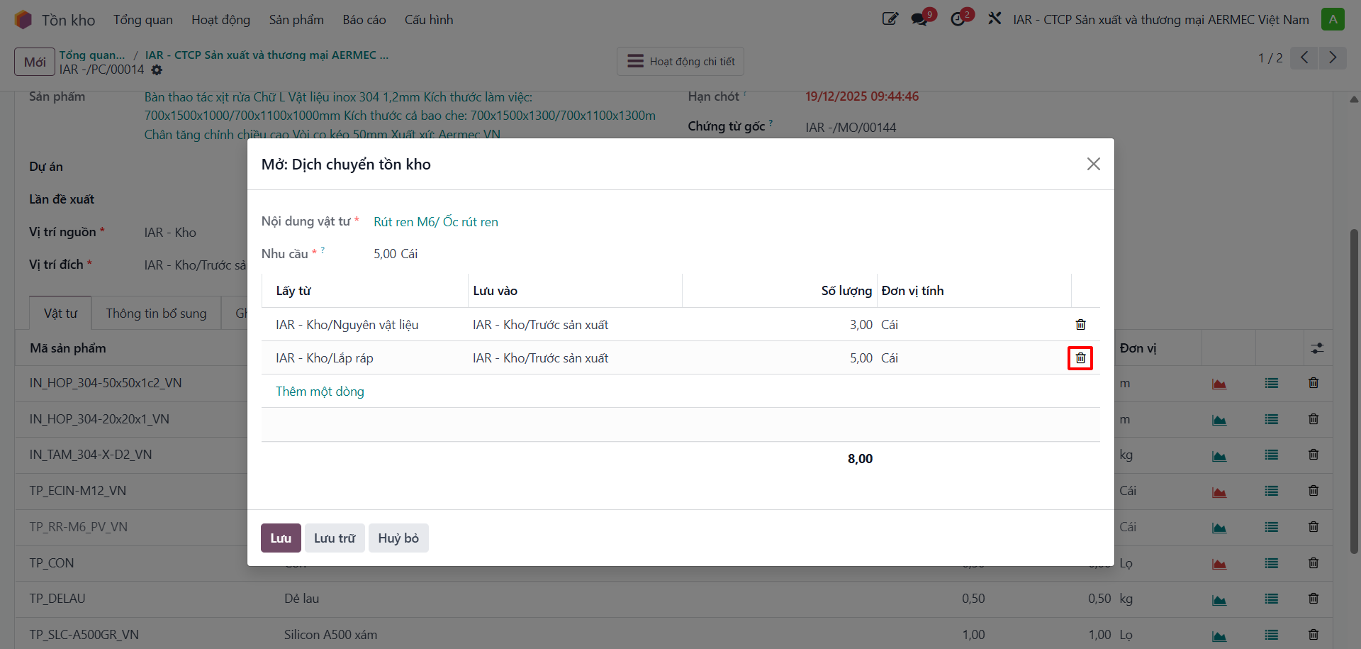
Task: Click the record settings gear icon
Action: coord(157,70)
